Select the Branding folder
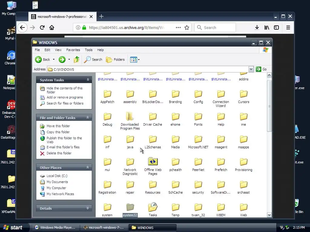This screenshot has width=310, height=232. pos(175,97)
